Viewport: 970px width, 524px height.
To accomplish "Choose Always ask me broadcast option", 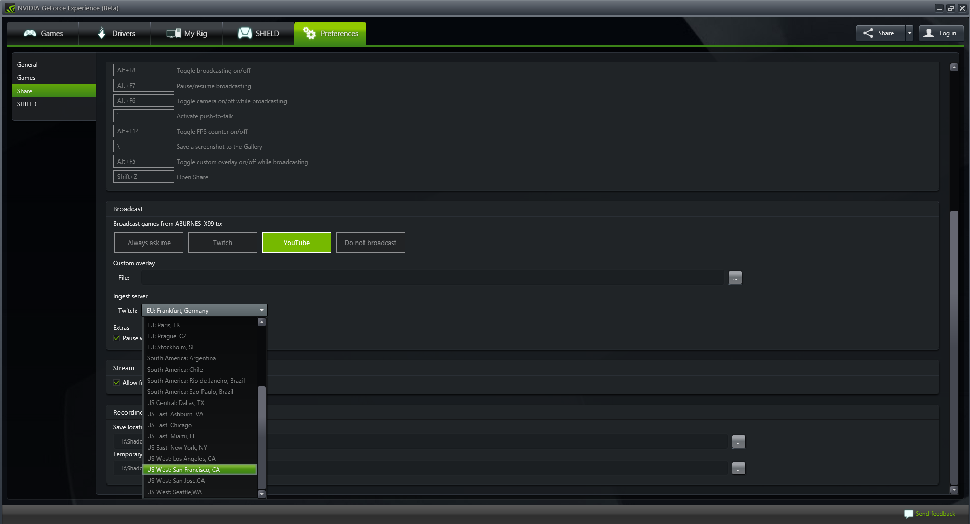I will tap(149, 243).
